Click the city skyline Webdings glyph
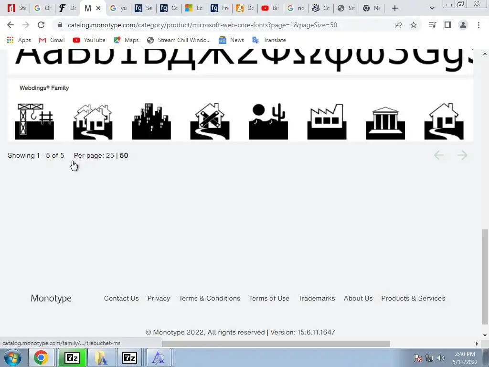The height and width of the screenshot is (367, 489). click(x=151, y=121)
